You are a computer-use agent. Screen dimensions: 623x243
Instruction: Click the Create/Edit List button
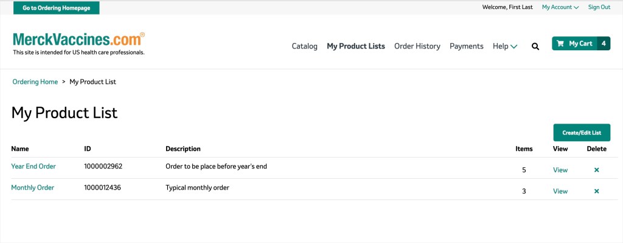click(x=582, y=133)
